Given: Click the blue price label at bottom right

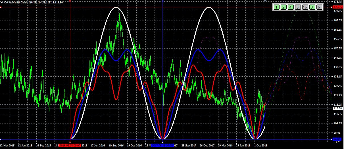Looking at the screenshot, I should [x=337, y=139].
